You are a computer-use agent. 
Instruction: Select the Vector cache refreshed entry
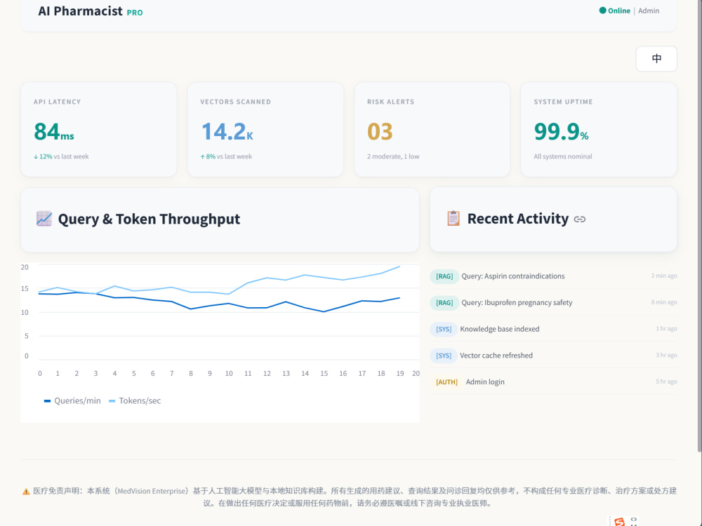[553, 355]
